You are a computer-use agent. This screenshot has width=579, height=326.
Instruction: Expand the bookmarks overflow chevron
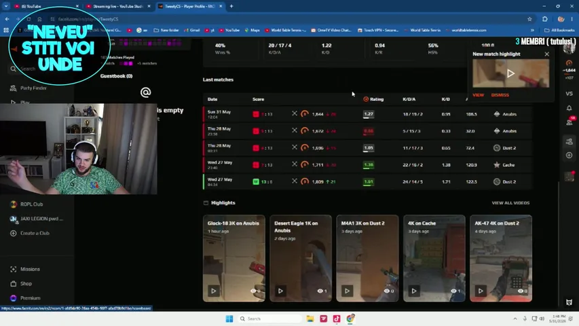click(x=532, y=31)
